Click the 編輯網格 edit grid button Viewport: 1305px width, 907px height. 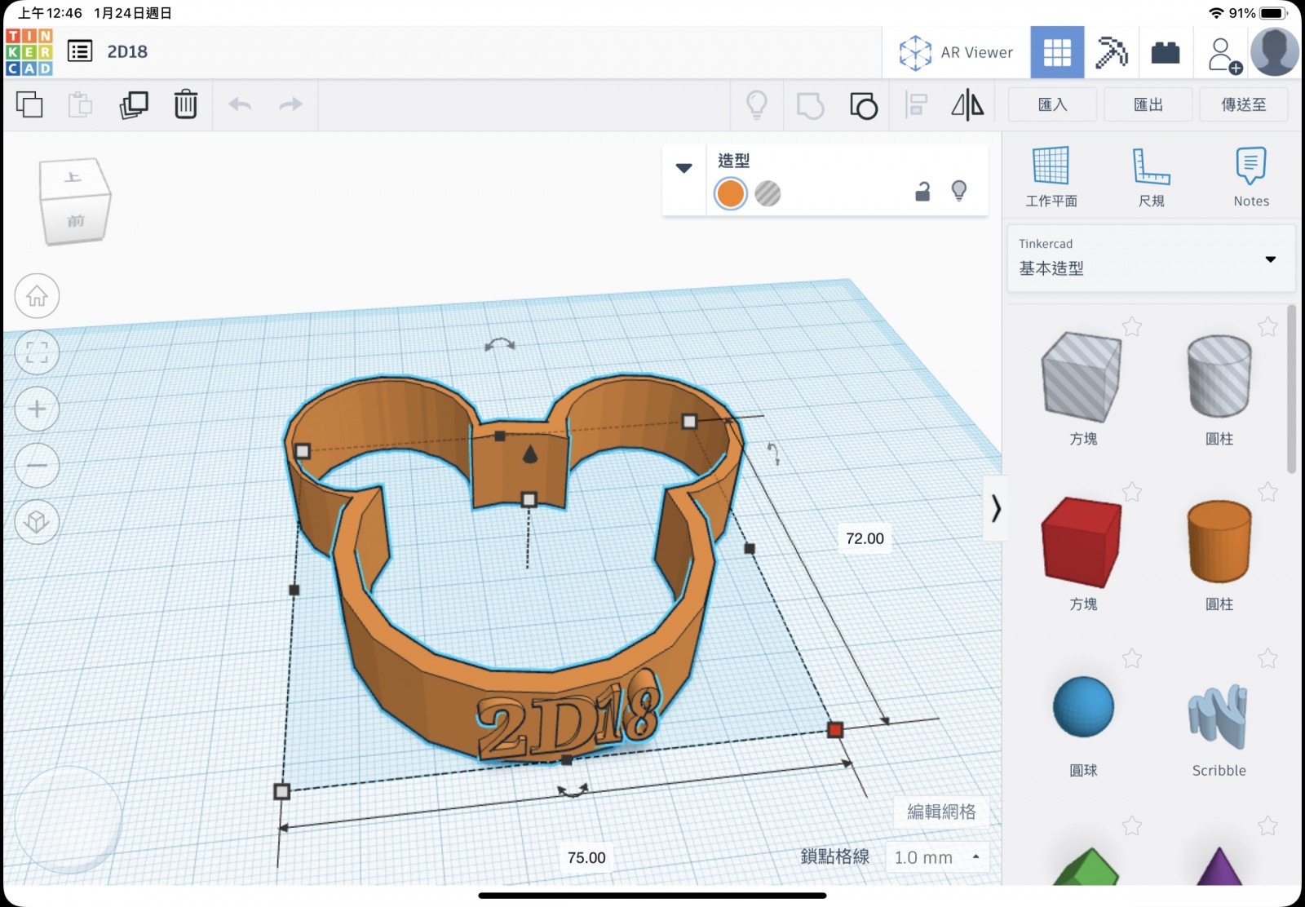pos(941,812)
